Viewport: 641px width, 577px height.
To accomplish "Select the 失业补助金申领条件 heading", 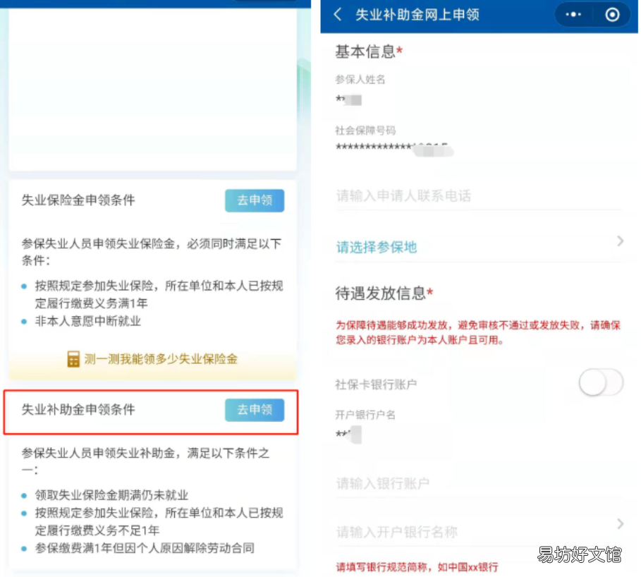I will point(78,409).
